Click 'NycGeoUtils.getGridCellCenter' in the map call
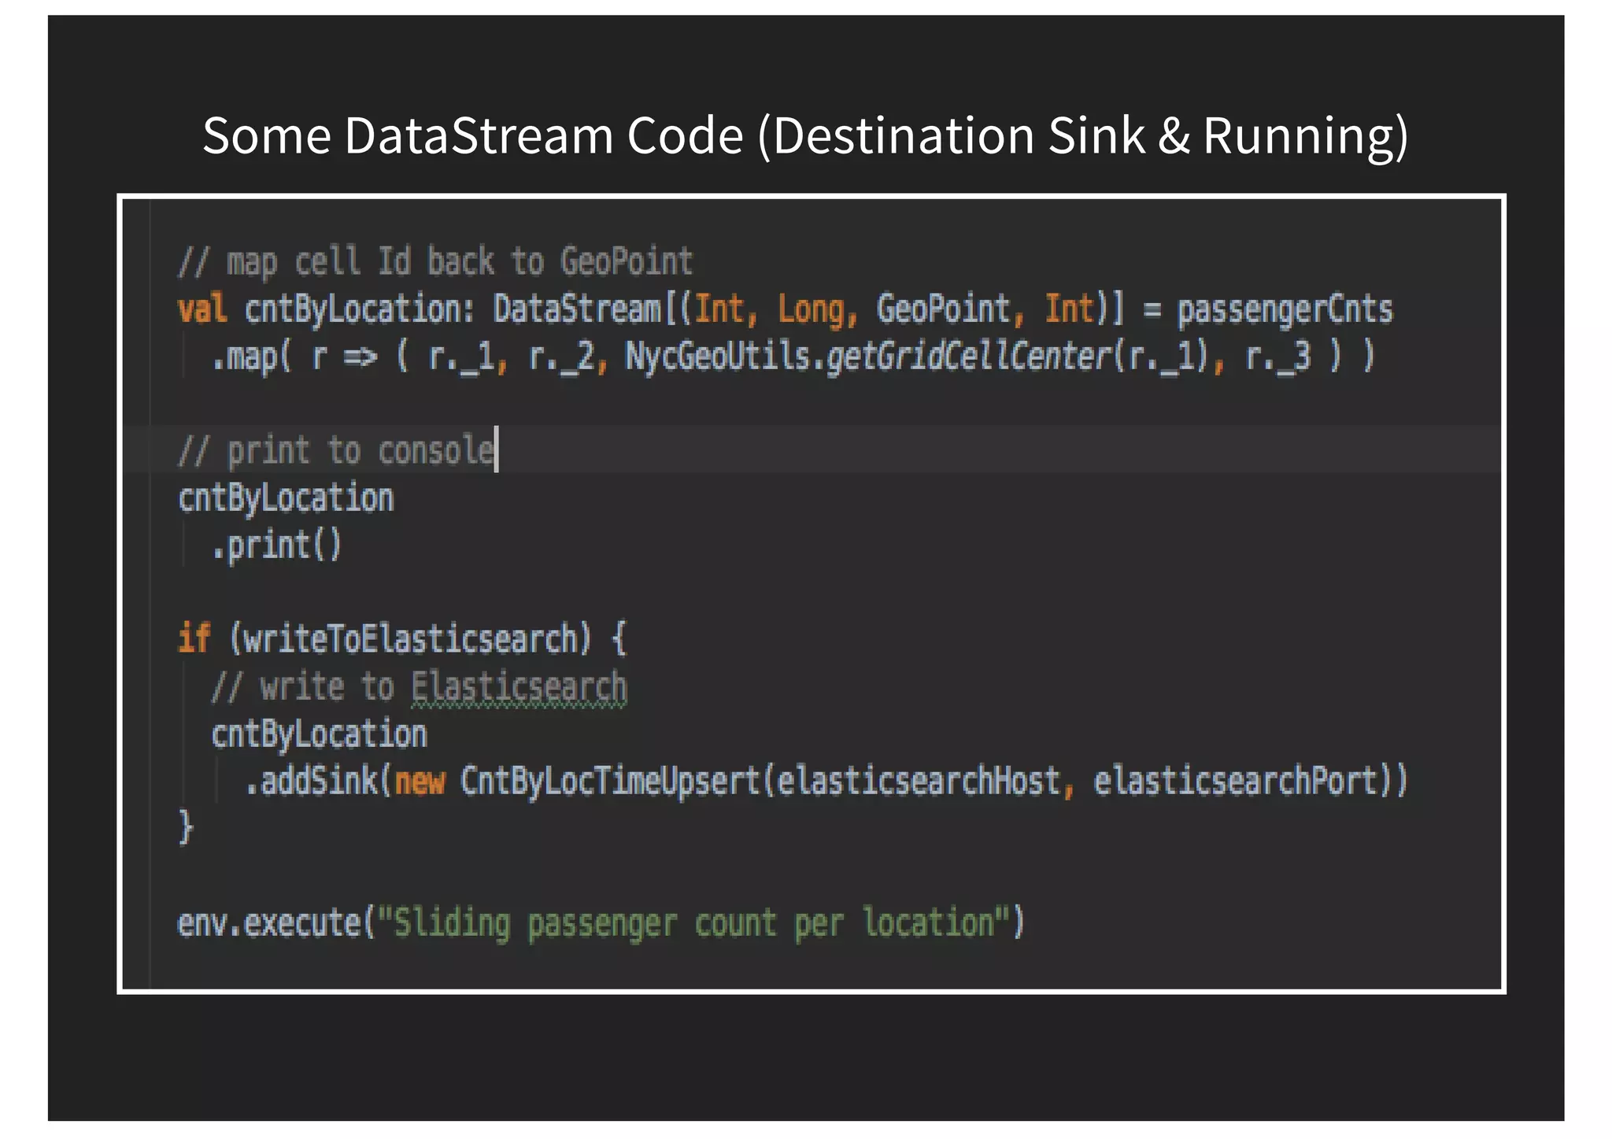The height and width of the screenshot is (1139, 1612). [867, 357]
